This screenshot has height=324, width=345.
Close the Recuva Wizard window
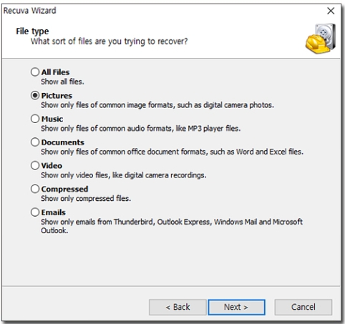coord(331,11)
